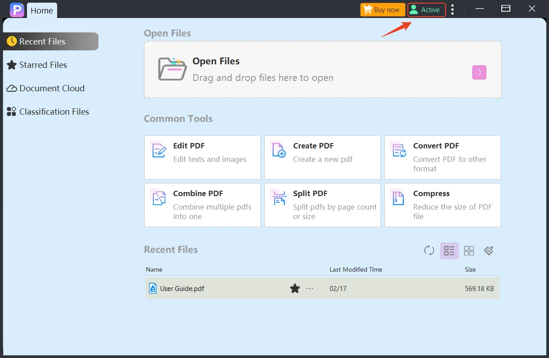Screen dimensions: 549x358
Task: Close the application window
Action: coord(532,9)
